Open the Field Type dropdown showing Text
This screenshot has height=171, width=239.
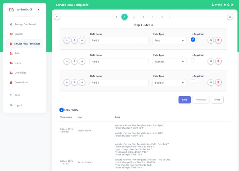[170, 40]
